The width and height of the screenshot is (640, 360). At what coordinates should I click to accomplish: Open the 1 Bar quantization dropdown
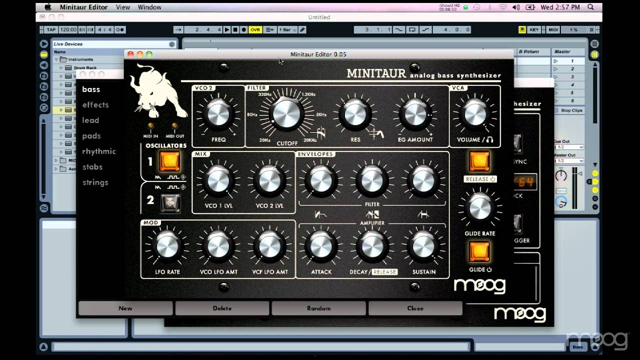286,30
